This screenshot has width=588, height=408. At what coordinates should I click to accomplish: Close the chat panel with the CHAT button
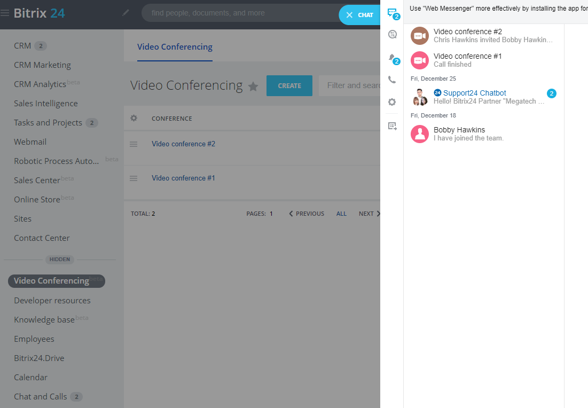tap(359, 15)
